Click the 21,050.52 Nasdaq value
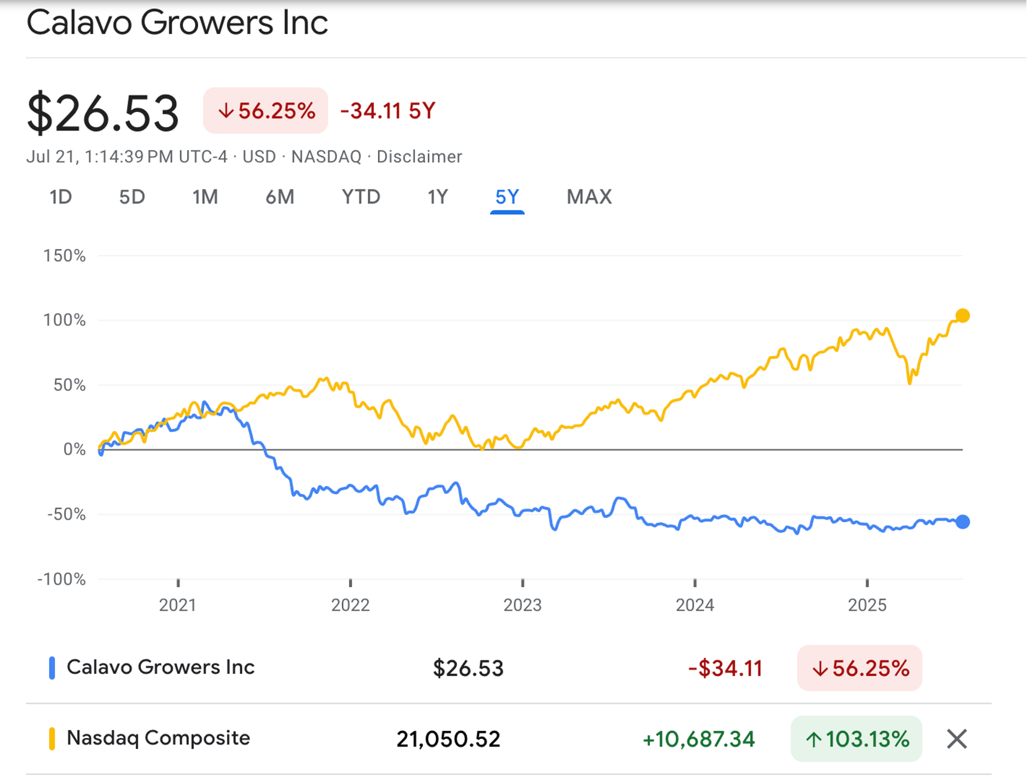The width and height of the screenshot is (1027, 782). coord(448,739)
